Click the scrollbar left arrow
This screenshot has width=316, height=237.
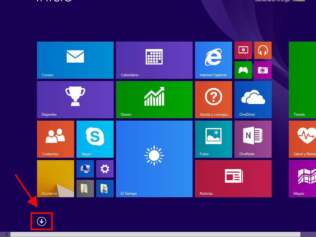pyautogui.click(x=6, y=235)
